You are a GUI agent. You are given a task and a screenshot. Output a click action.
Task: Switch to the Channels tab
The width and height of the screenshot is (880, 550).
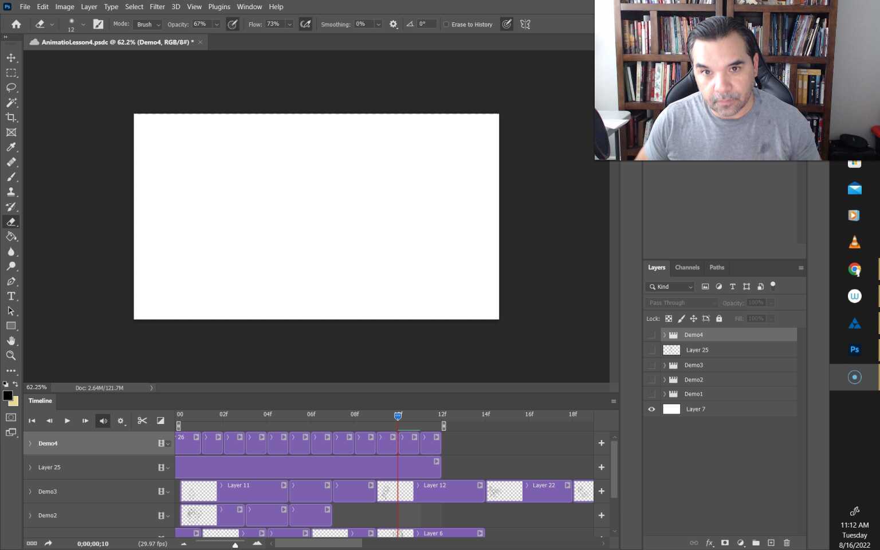[687, 268]
